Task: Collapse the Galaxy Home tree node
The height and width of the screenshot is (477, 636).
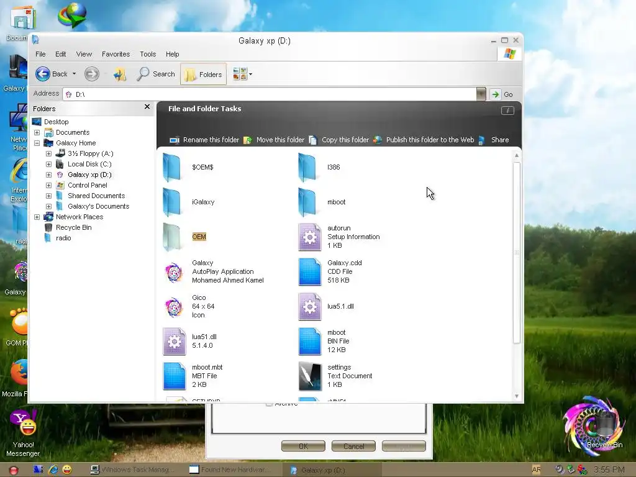Action: click(37, 143)
